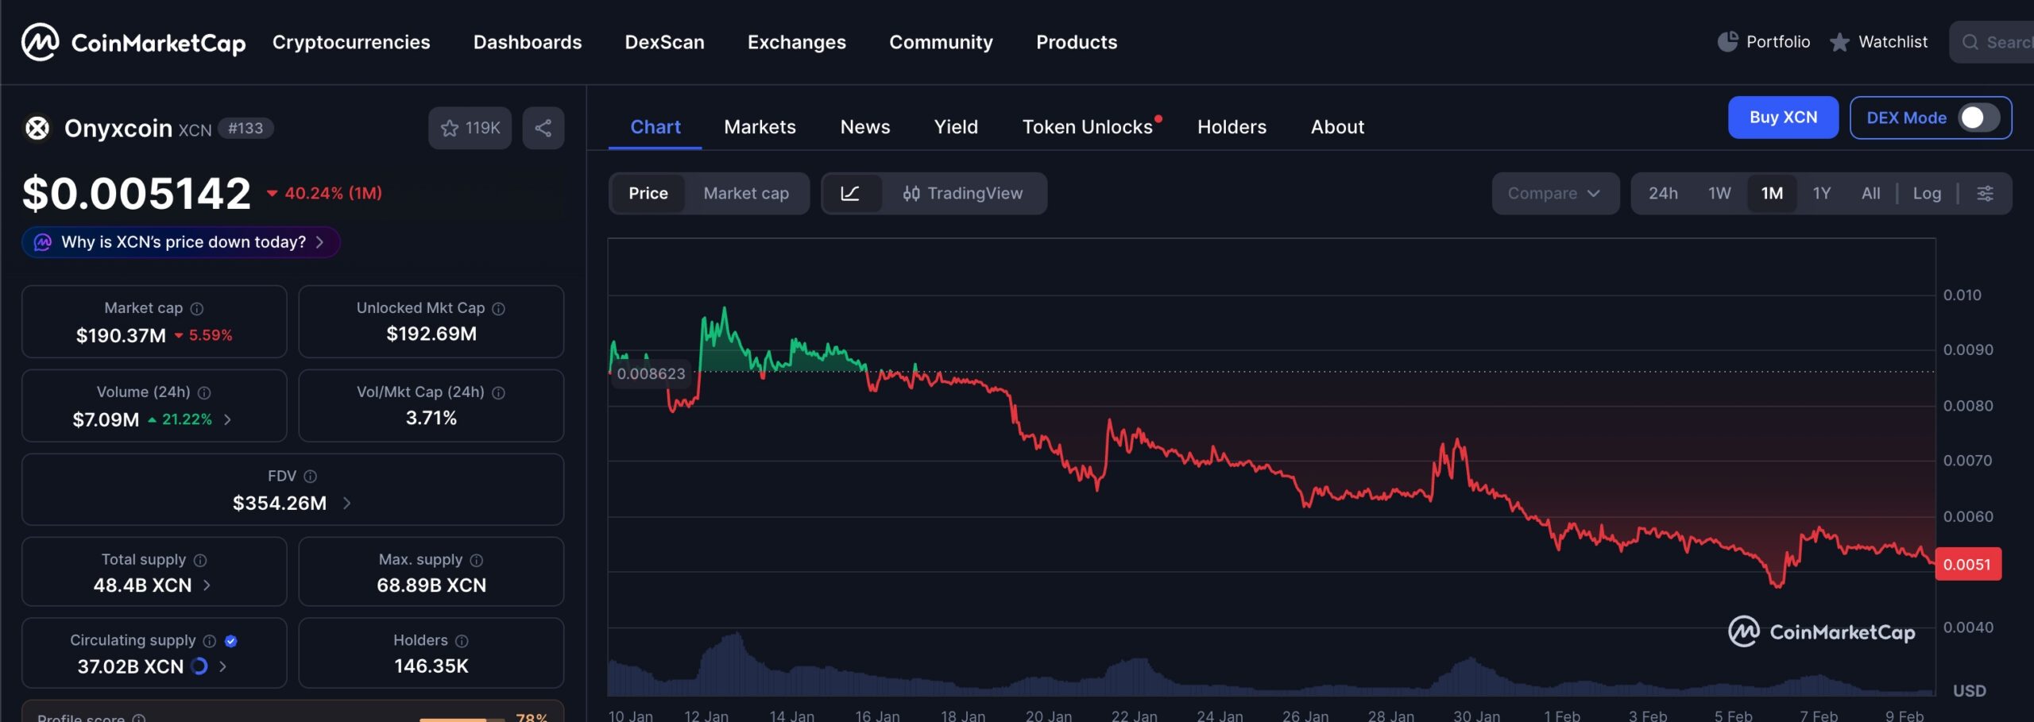Click the 0.008623 opening price label
Screen dimensions: 2034x722
pyautogui.click(x=651, y=373)
